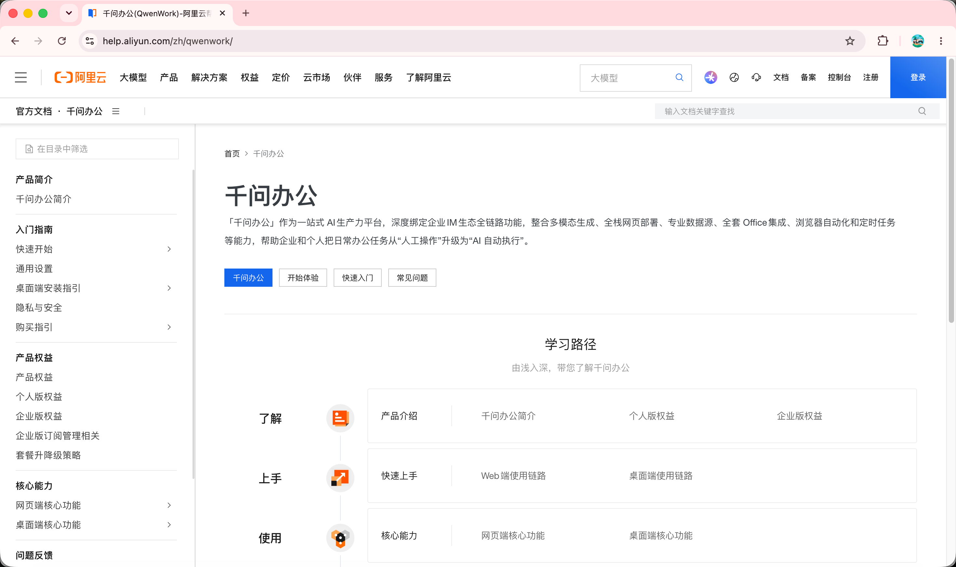The image size is (956, 567).
Task: Open the Chrome three-dot menu
Action: (x=941, y=41)
